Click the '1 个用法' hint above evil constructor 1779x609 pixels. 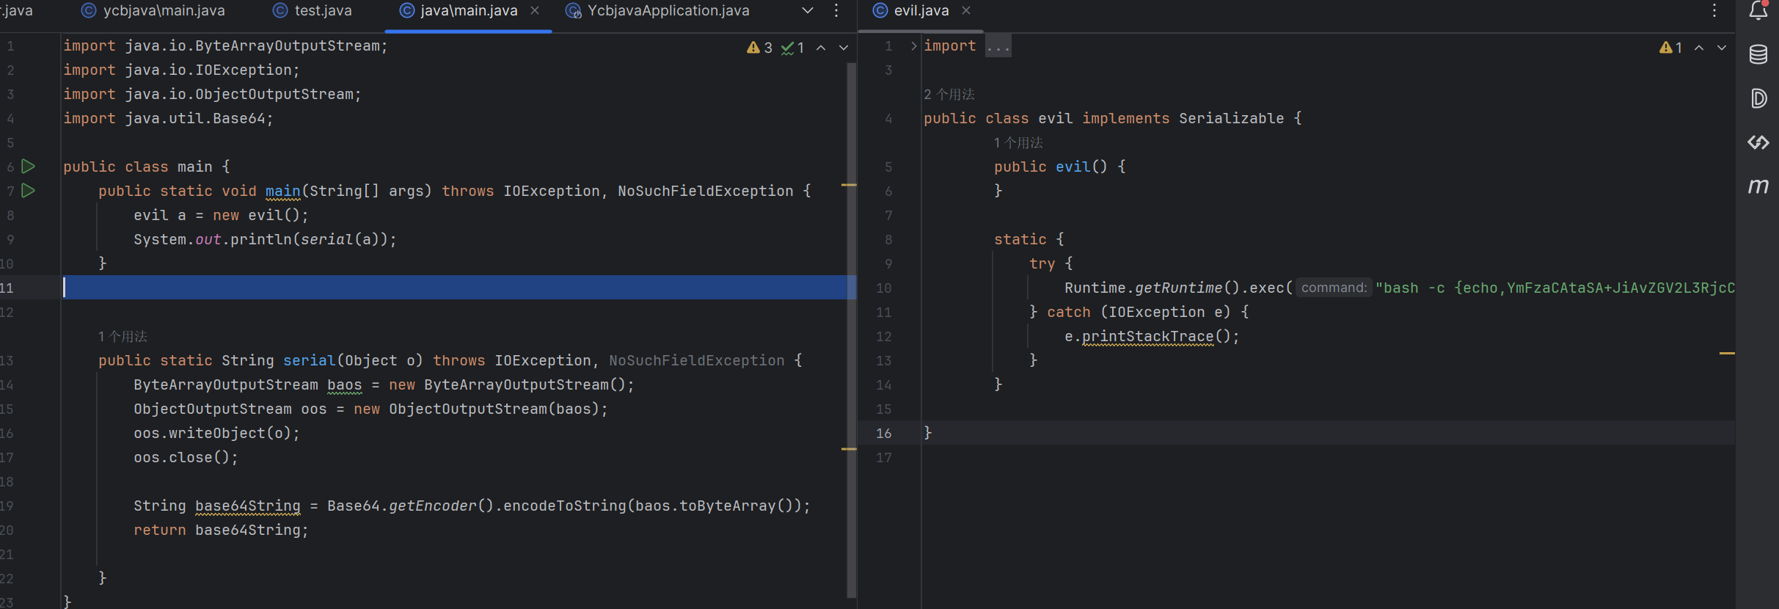1018,143
